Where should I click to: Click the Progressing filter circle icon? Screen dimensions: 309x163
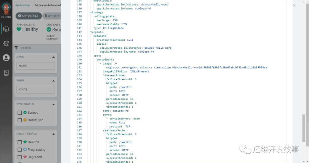tap(25, 150)
